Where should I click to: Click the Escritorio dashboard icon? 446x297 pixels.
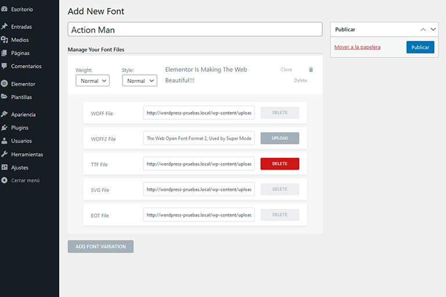point(4,9)
